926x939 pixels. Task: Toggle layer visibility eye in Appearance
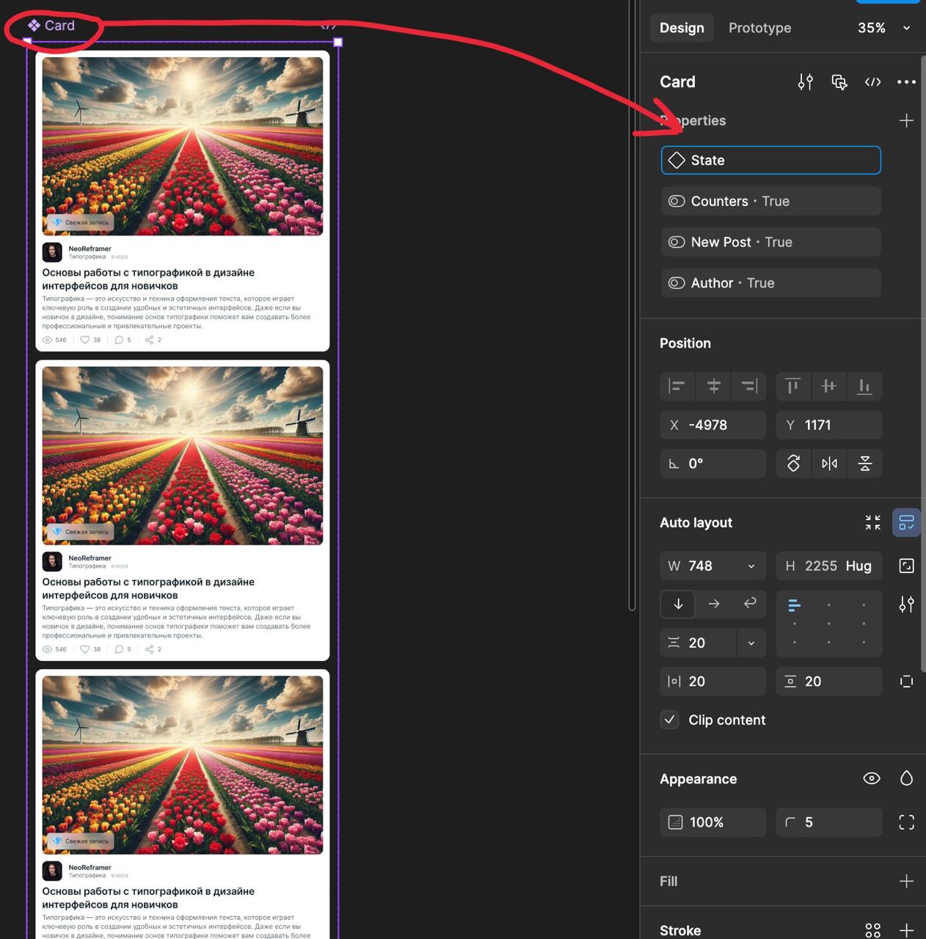pyautogui.click(x=871, y=778)
